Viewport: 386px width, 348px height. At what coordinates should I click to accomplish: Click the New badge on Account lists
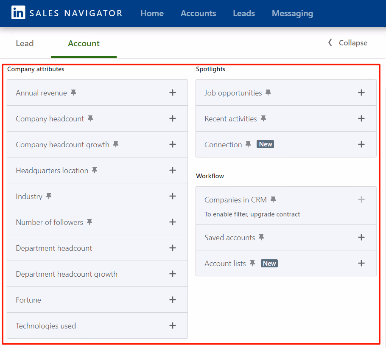(x=269, y=263)
